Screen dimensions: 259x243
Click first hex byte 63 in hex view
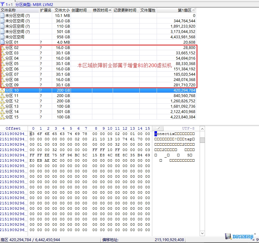click(32, 134)
